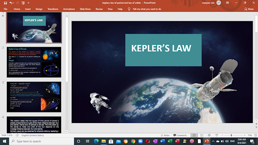The image size is (258, 145).
Task: Open the Design tab
Action: [x=39, y=9]
